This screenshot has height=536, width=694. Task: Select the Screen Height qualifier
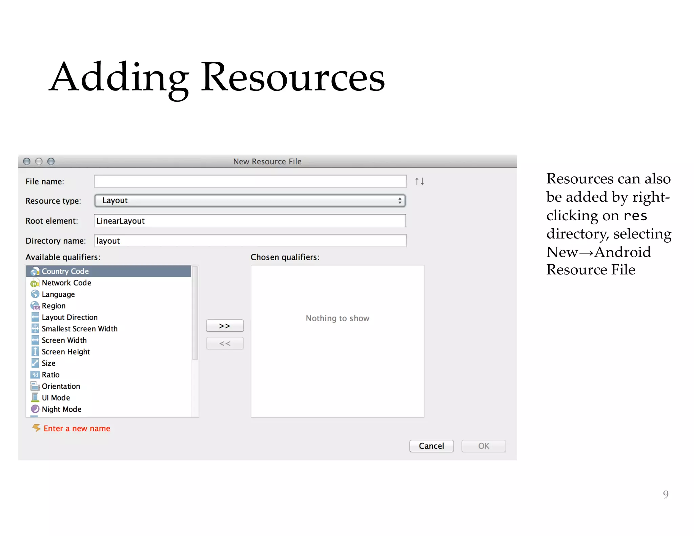pos(108,352)
